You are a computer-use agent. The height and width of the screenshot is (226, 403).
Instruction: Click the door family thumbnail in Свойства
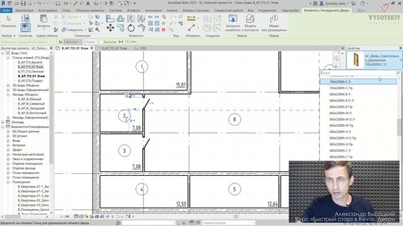click(356, 60)
